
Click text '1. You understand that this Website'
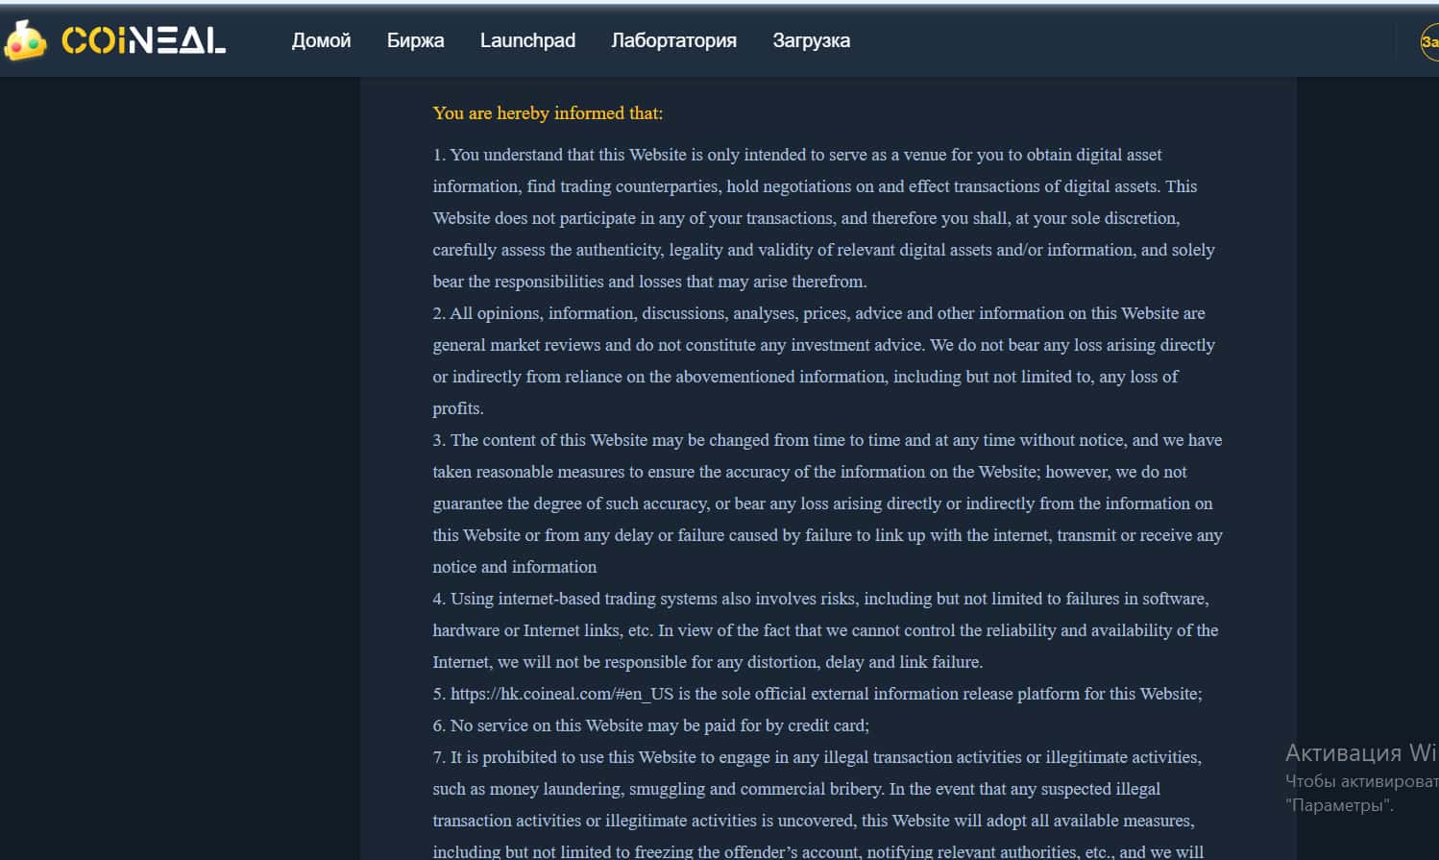[559, 155]
